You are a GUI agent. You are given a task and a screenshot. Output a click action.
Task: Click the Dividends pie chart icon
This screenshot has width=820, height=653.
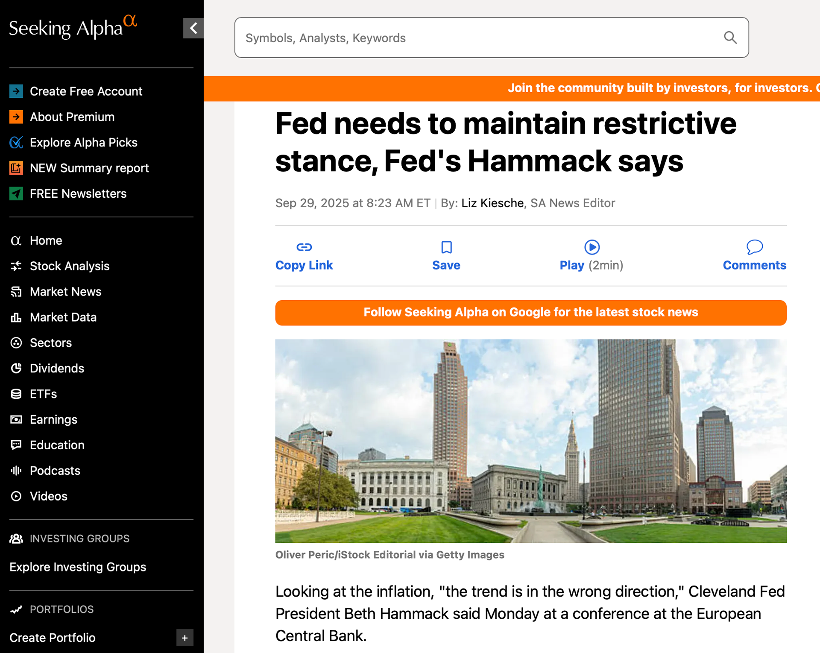point(16,368)
